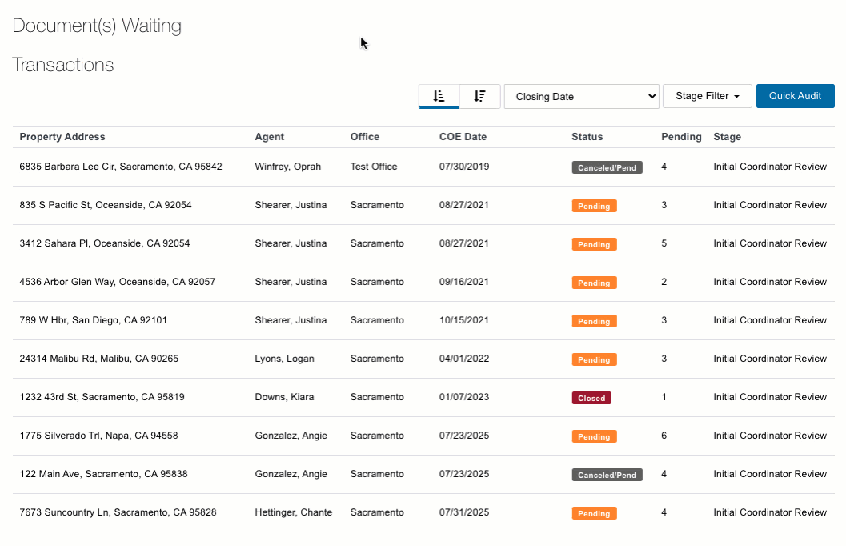Click Initial Coordinator Review for Malibu Rd
846x546 pixels.
point(770,359)
